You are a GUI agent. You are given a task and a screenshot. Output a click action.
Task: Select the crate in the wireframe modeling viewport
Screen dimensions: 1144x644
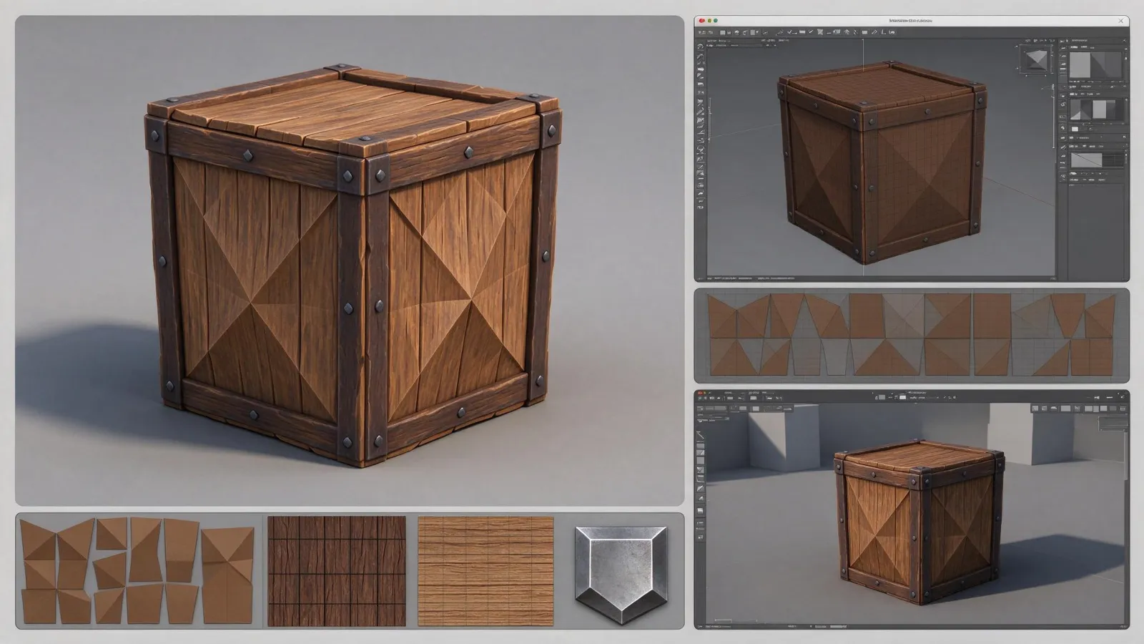tap(883, 162)
